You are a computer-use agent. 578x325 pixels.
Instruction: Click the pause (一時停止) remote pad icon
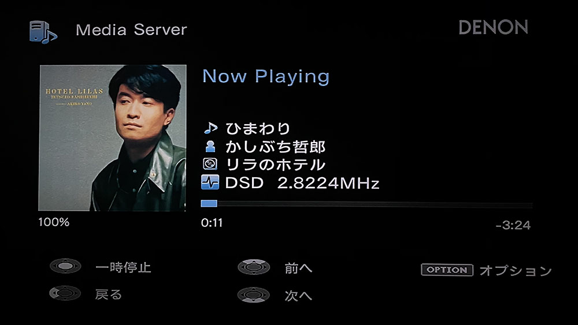66,266
